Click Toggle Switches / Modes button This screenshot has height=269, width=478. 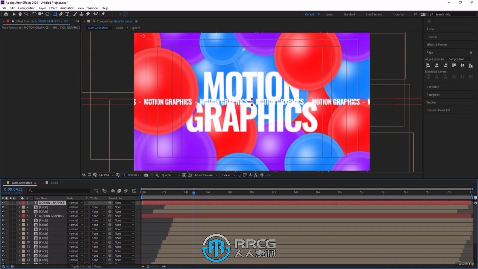pos(86,266)
